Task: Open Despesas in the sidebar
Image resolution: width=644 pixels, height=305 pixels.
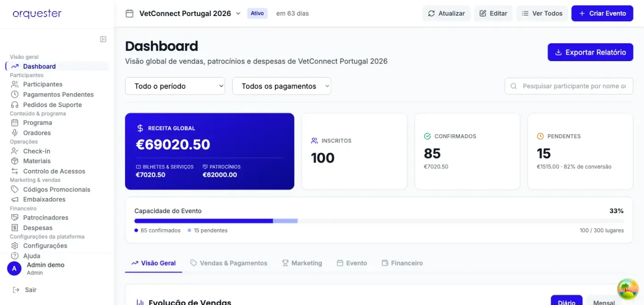Action: [57, 228]
